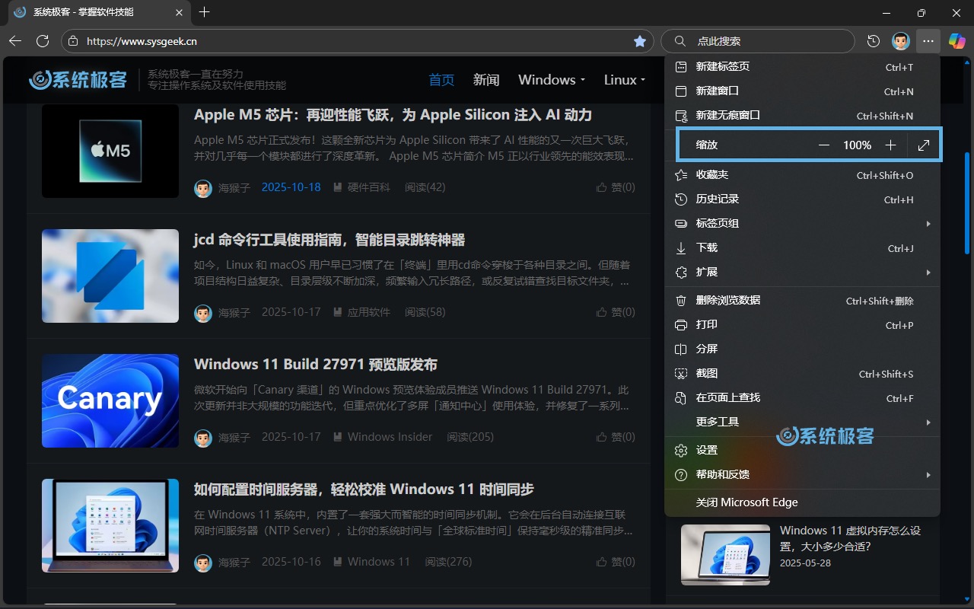Click the Canary article thumbnail
The height and width of the screenshot is (609, 974).
[110, 400]
